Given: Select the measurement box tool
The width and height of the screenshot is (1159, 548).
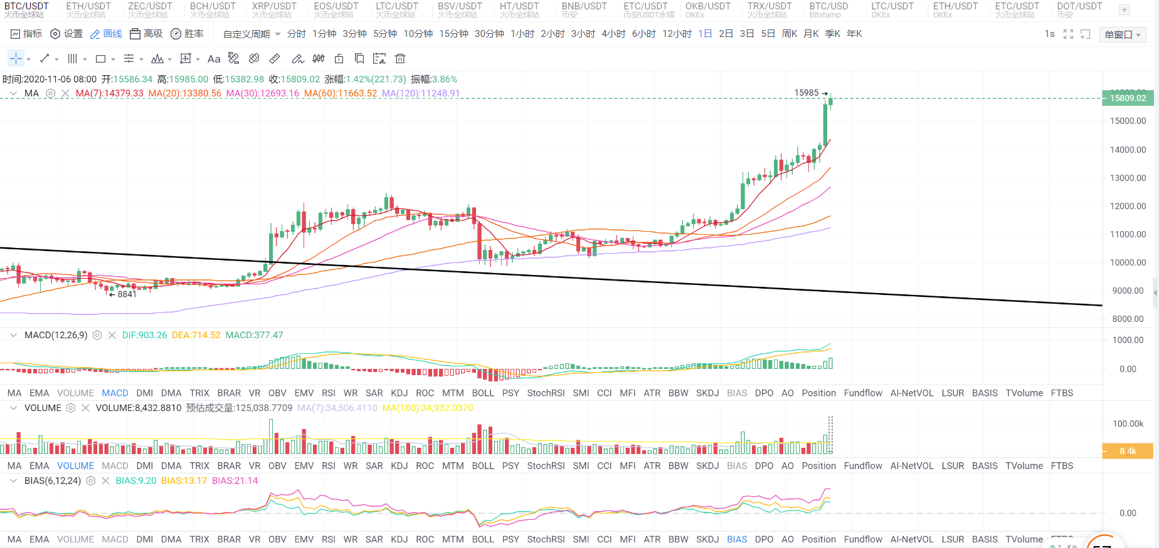Looking at the screenshot, I should click(x=186, y=59).
